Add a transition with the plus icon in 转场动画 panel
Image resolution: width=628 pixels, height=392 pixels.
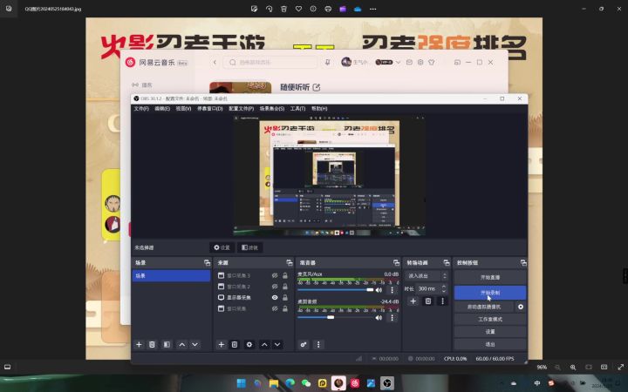(413, 301)
